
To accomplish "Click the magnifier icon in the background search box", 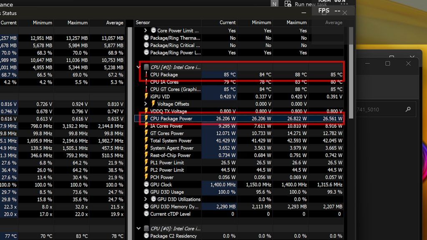I will click(x=408, y=110).
